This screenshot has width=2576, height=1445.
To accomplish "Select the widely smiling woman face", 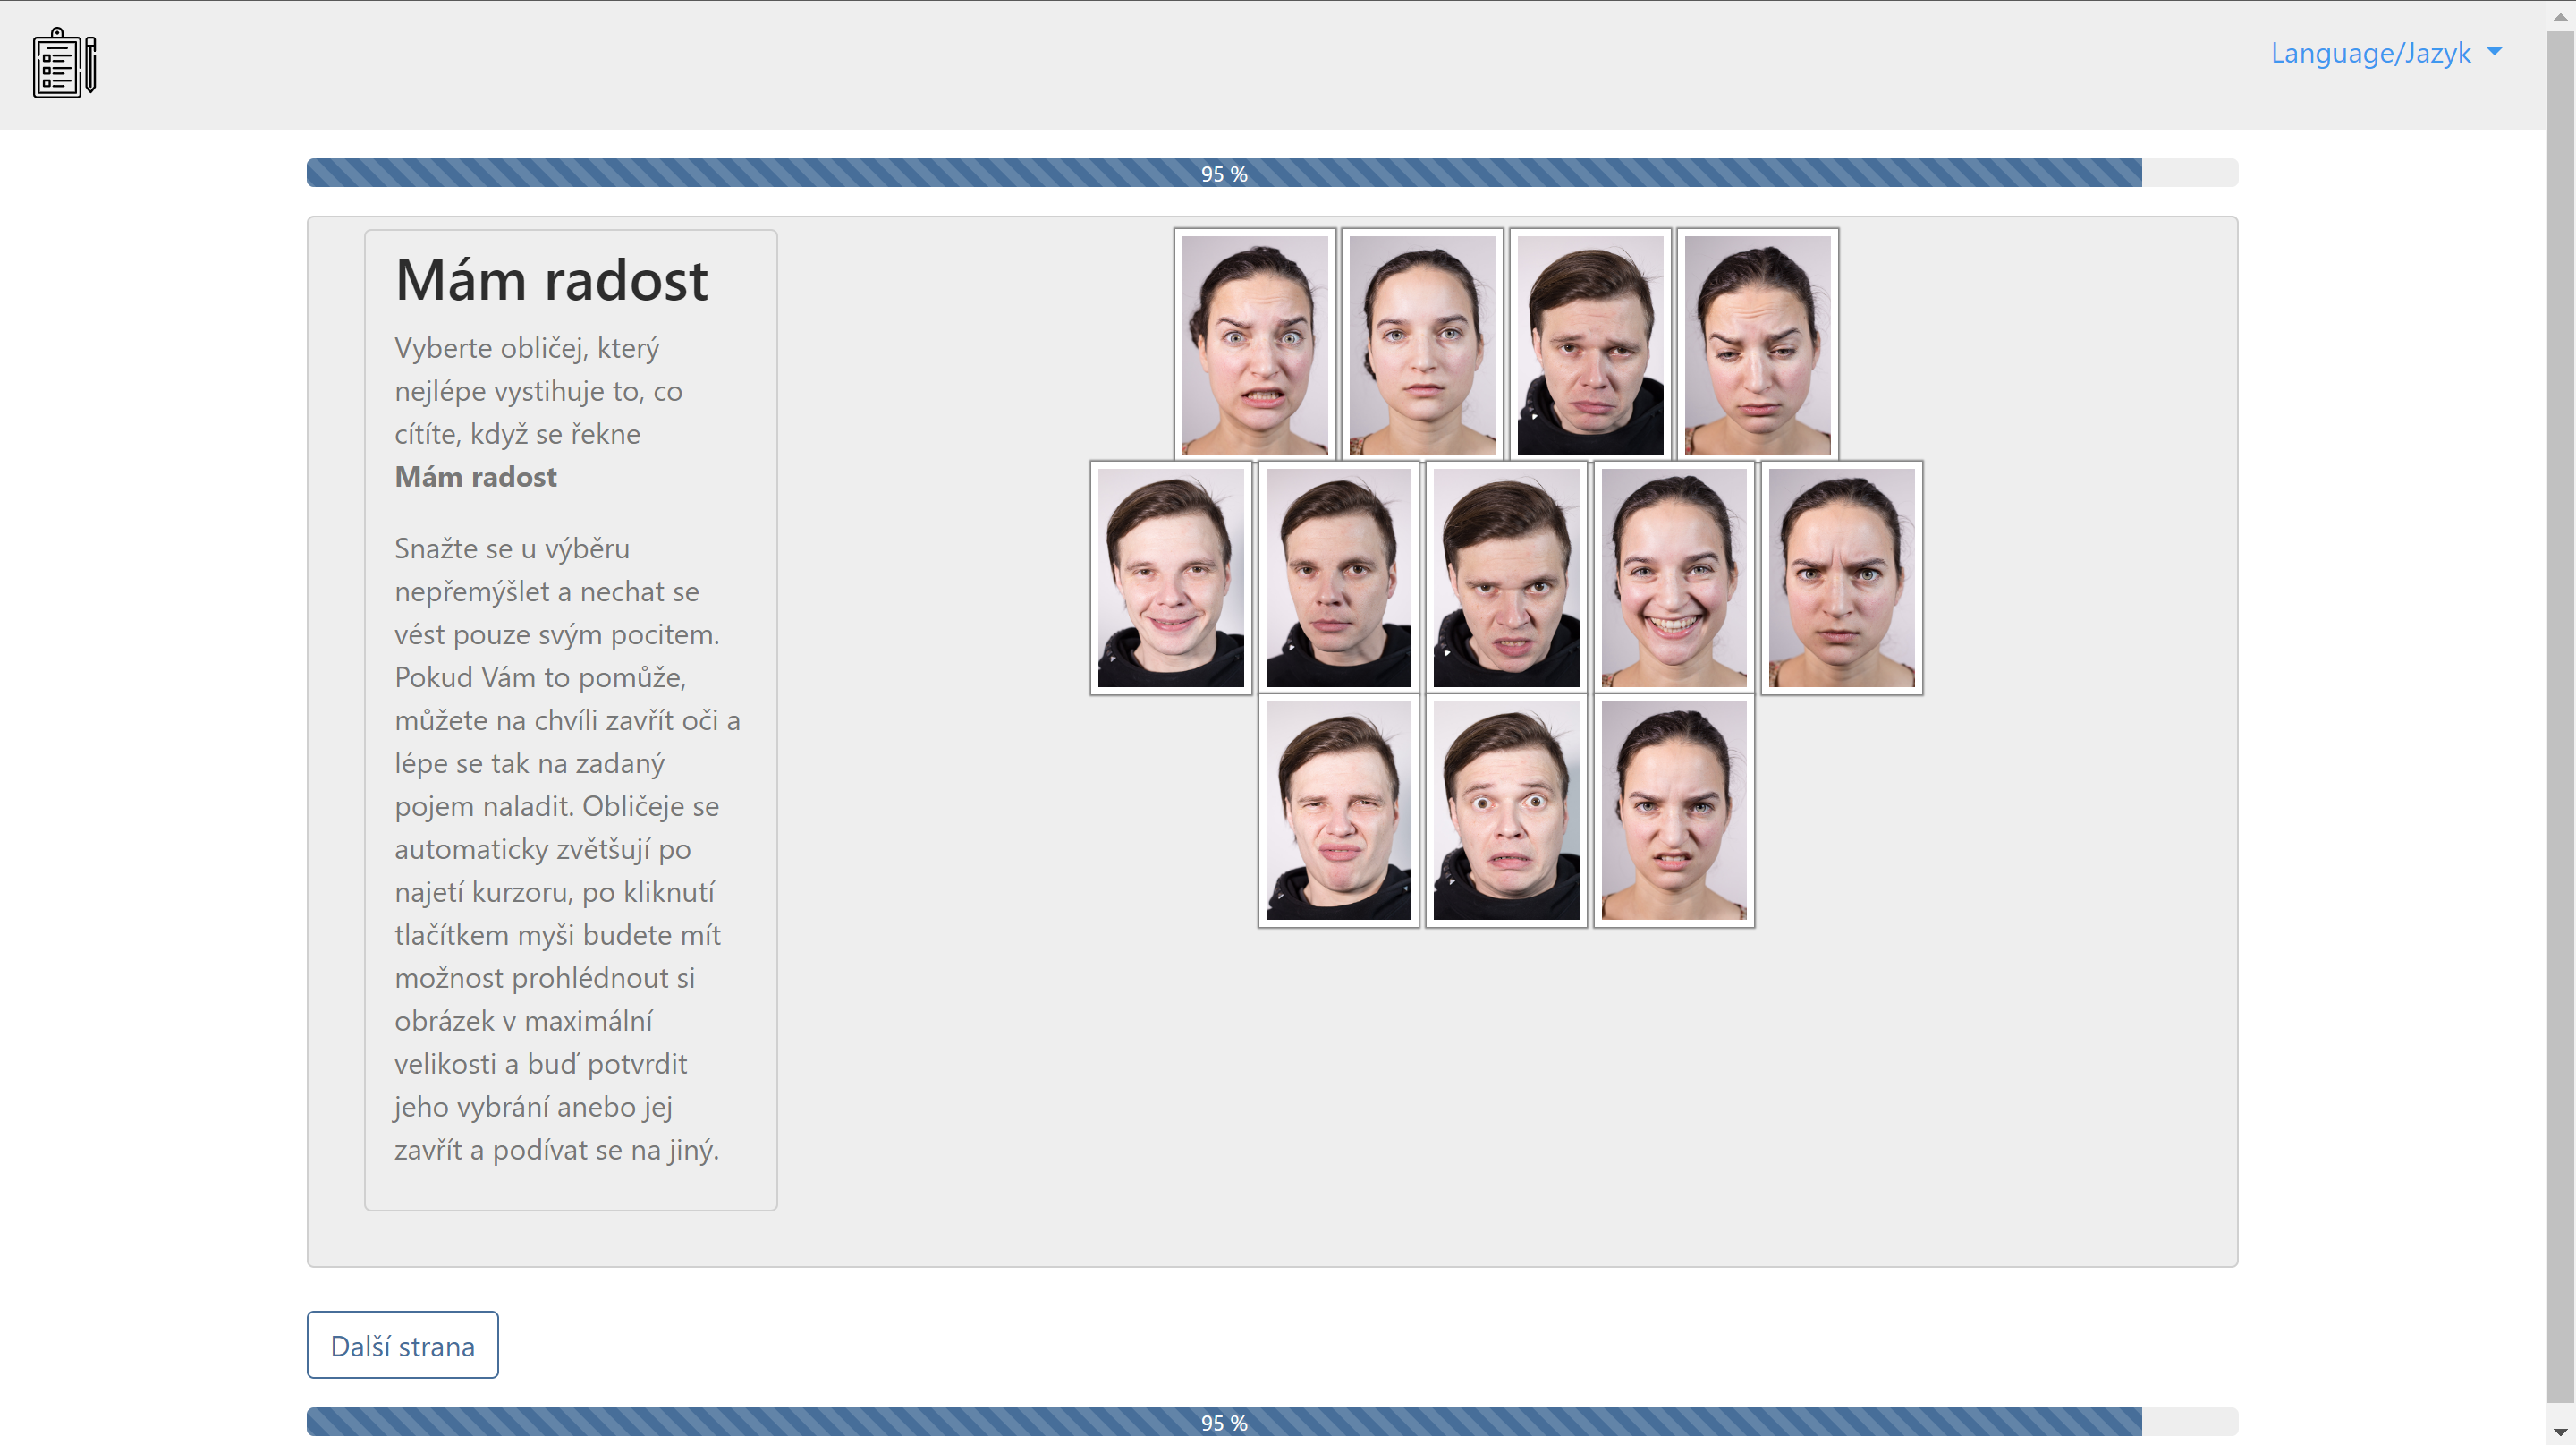I will (x=1673, y=577).
